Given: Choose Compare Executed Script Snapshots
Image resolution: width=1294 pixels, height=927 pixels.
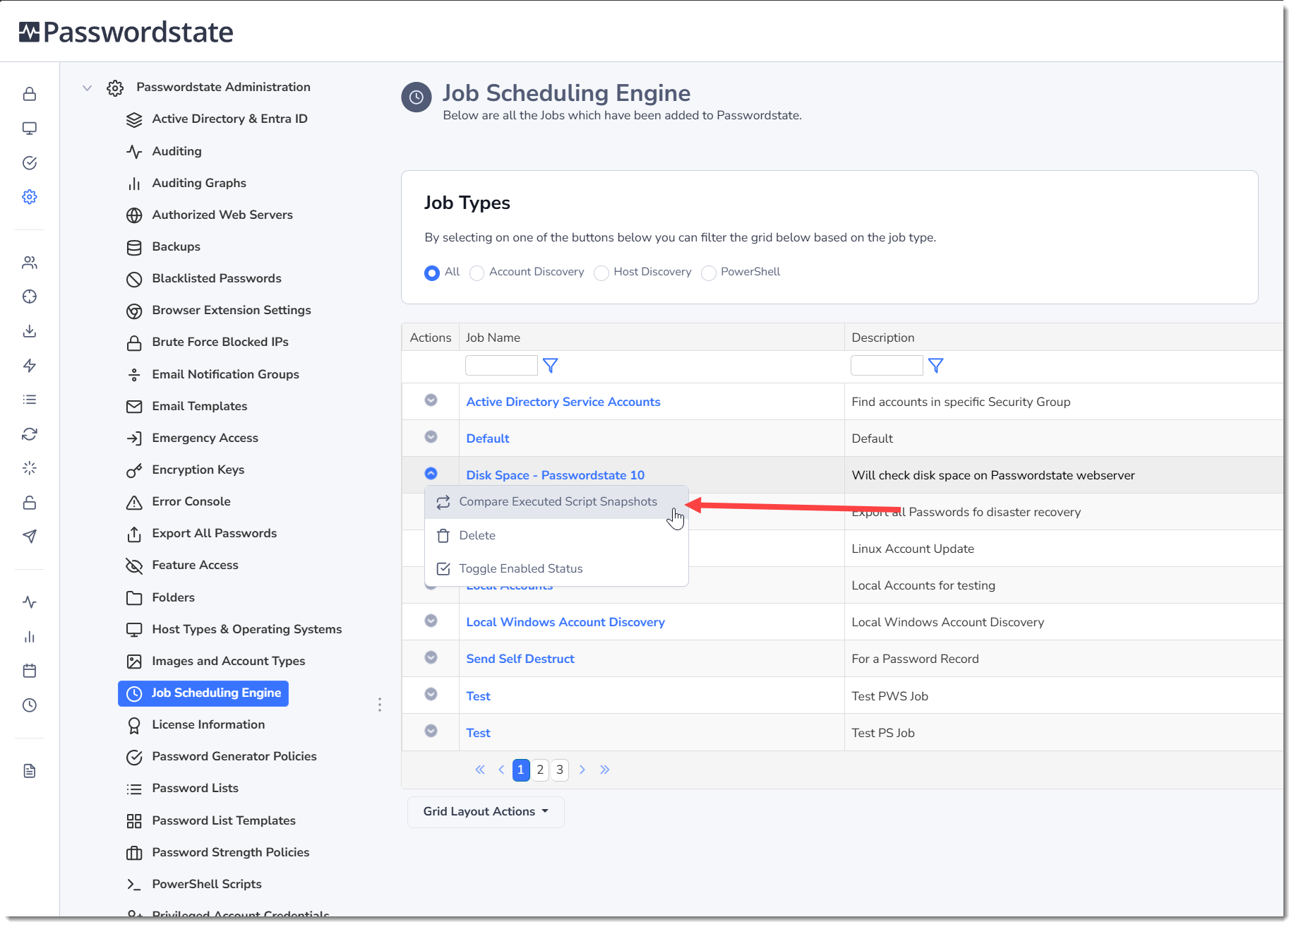Looking at the screenshot, I should click(556, 502).
